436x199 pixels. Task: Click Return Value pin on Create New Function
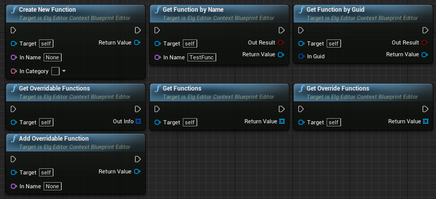[x=137, y=42]
